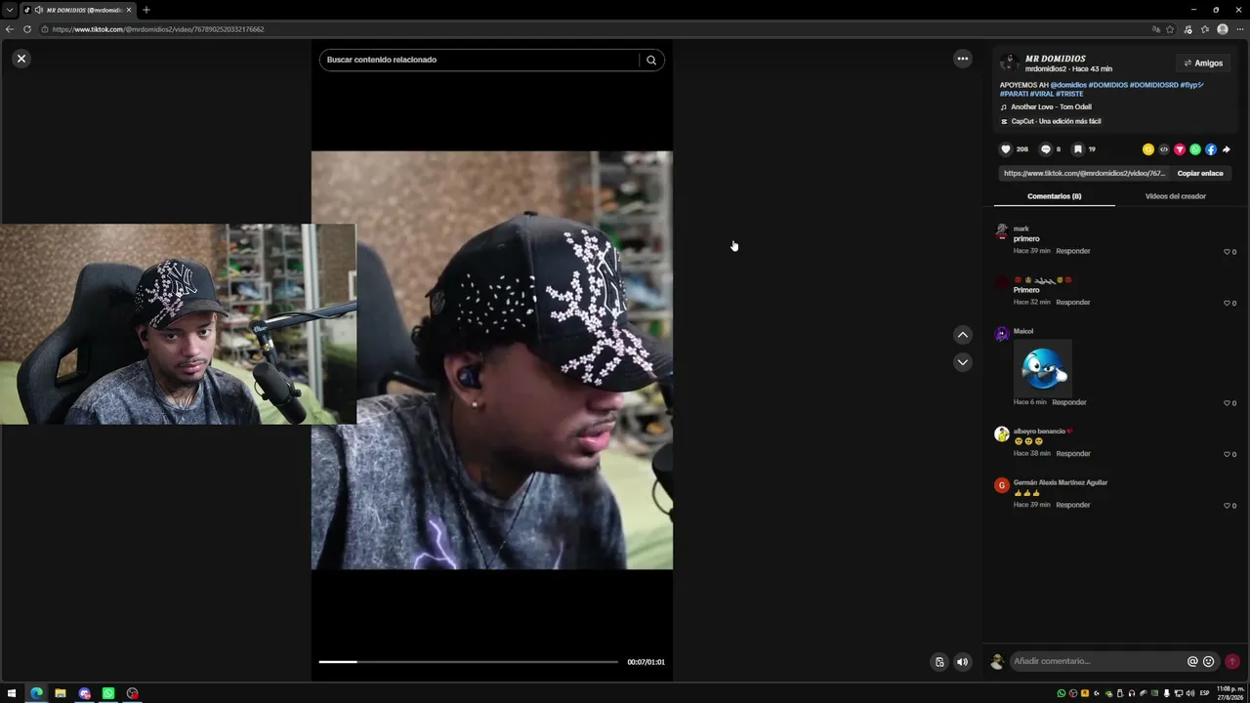1250x703 pixels.
Task: Click the MR DOMIDIOS username
Action: click(1056, 59)
